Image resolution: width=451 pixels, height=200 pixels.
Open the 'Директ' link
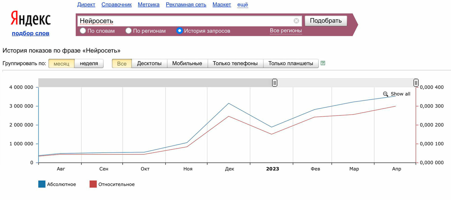[x=86, y=5]
